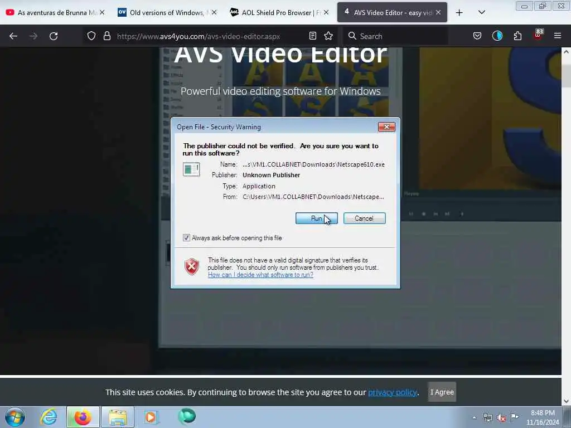Click the application file icon in dialog

coord(191,169)
